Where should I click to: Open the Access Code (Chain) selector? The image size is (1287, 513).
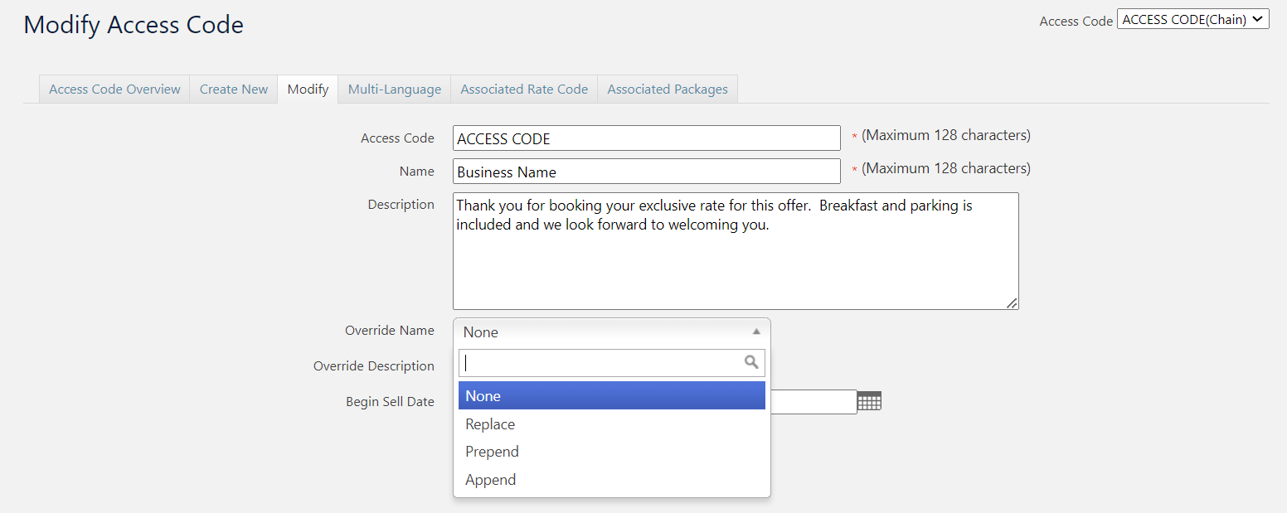coord(1193,19)
